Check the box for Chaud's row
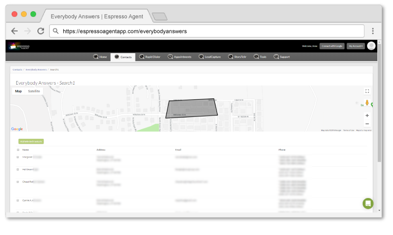 click(18, 182)
